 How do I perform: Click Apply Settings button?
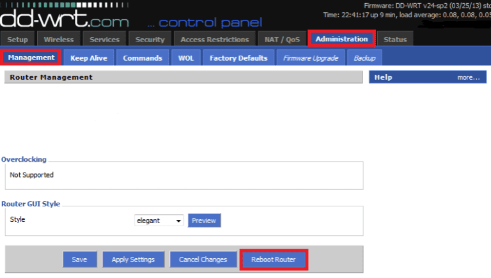[x=133, y=259]
